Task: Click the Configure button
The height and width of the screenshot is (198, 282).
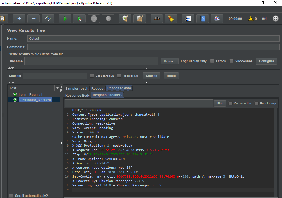Action: coord(266,61)
